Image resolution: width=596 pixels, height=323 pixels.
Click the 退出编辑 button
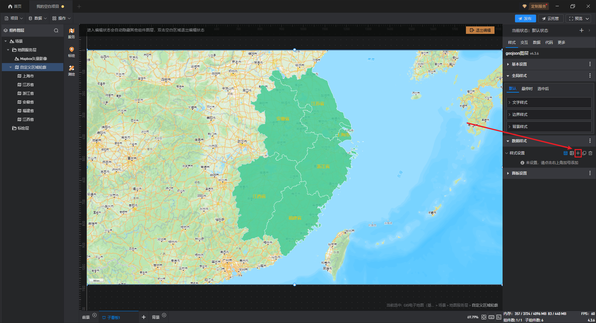tap(480, 30)
